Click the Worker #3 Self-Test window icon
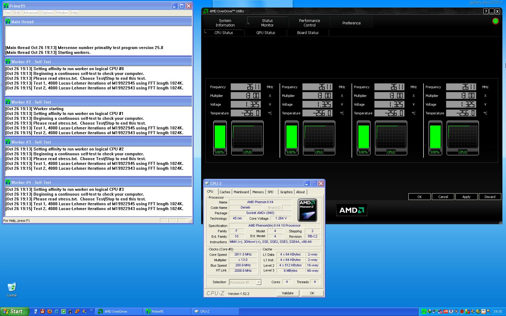Viewport: 506px width, 316px height. coord(8,142)
